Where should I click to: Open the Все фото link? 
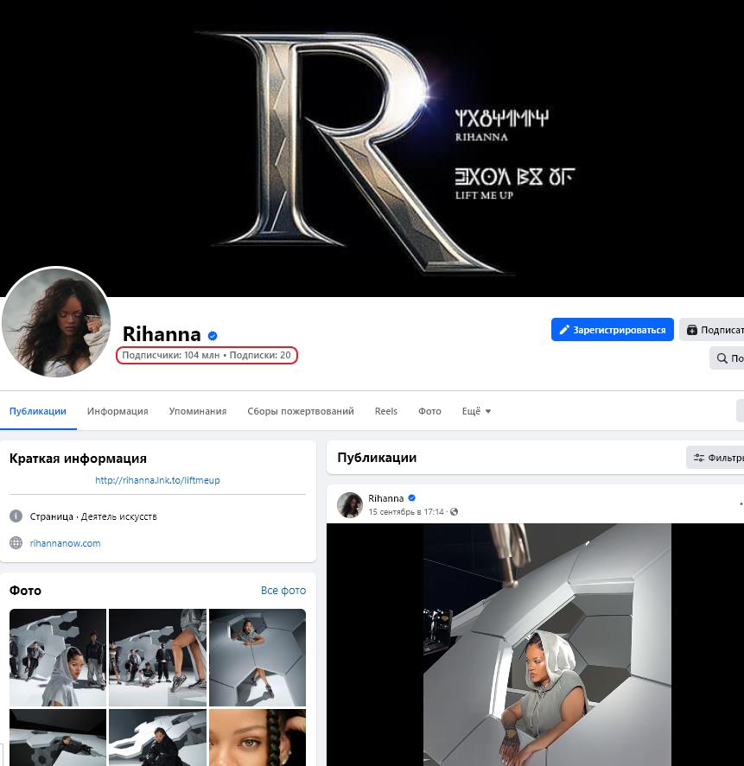283,591
